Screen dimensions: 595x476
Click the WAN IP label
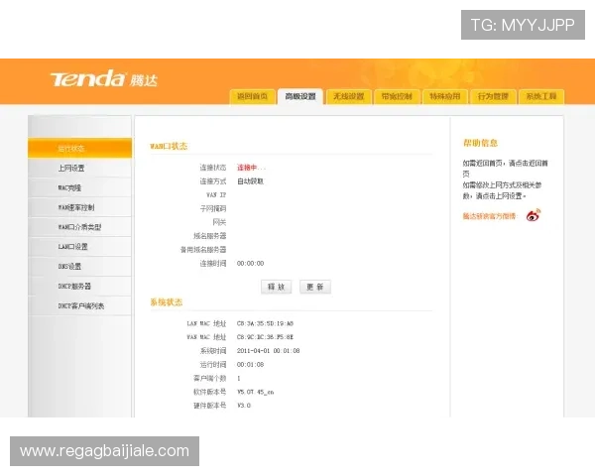click(x=216, y=195)
